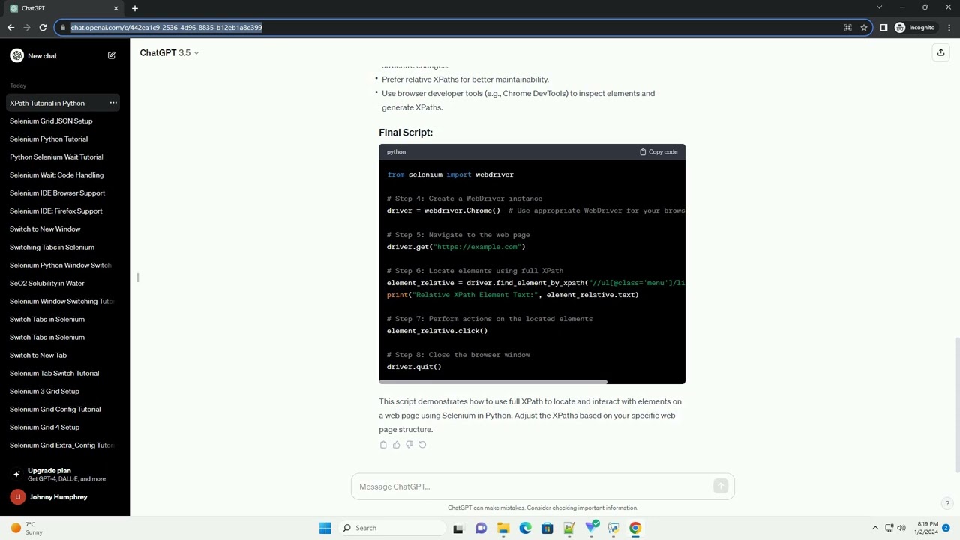Open Selenium IDE: Firefox Support chat

click(63, 211)
